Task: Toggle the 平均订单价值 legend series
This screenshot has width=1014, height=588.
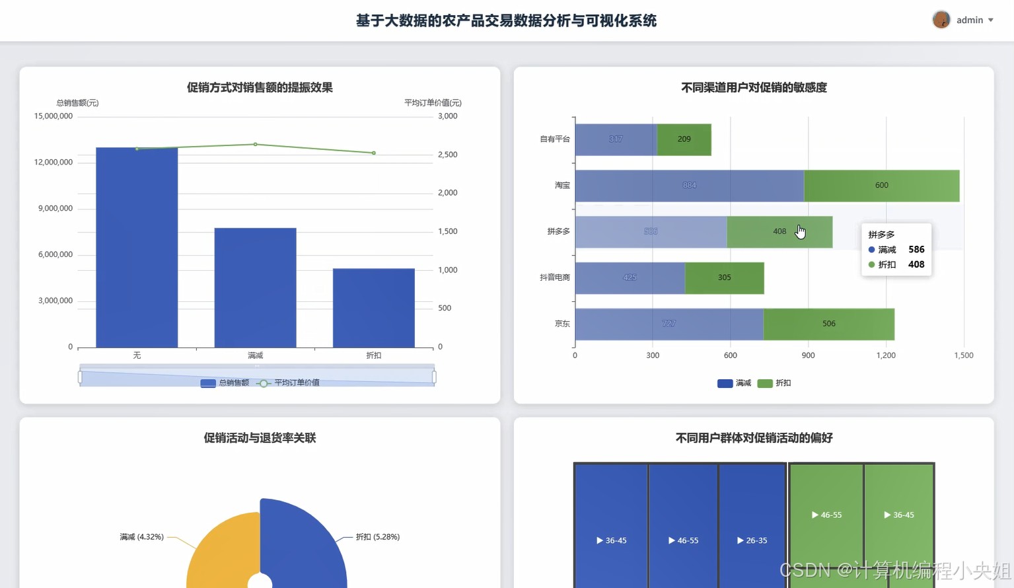Action: click(x=288, y=383)
